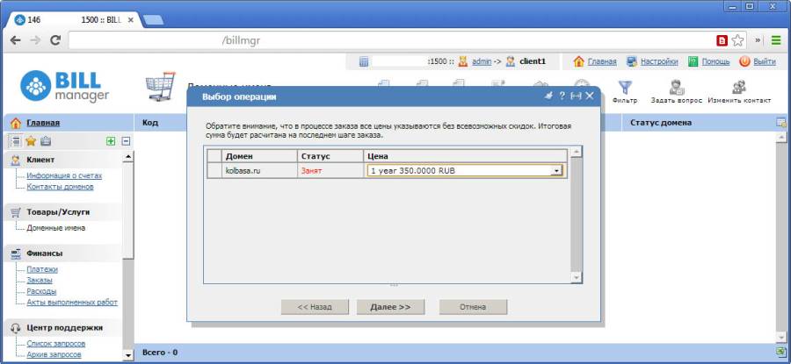
Task: Click the calculator icon in top bar
Action: pos(364,61)
